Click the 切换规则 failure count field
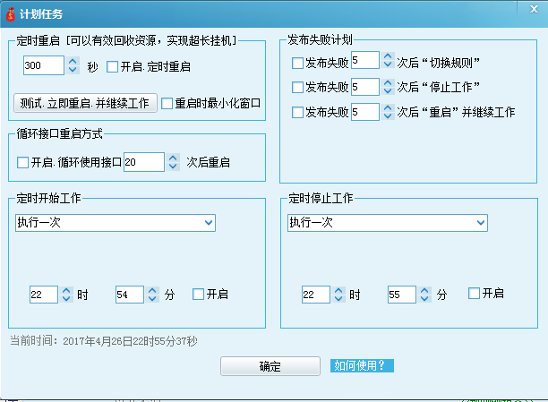548x402 pixels. [364, 60]
